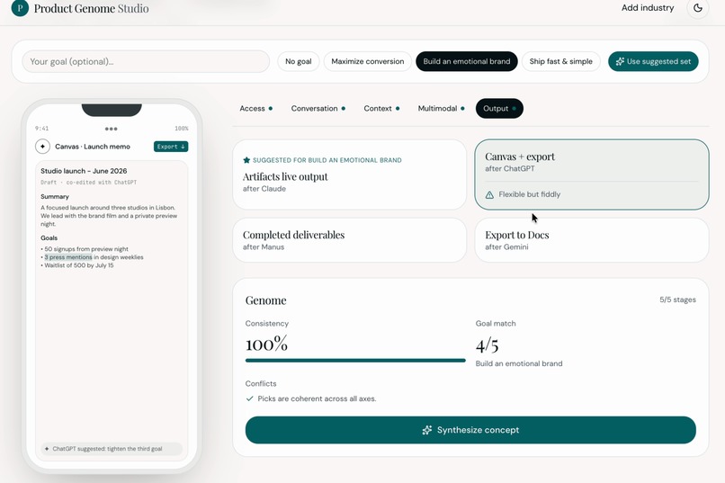Viewport: 725px width, 483px height.
Task: Choose the Artifacts live output card
Action: tap(350, 174)
